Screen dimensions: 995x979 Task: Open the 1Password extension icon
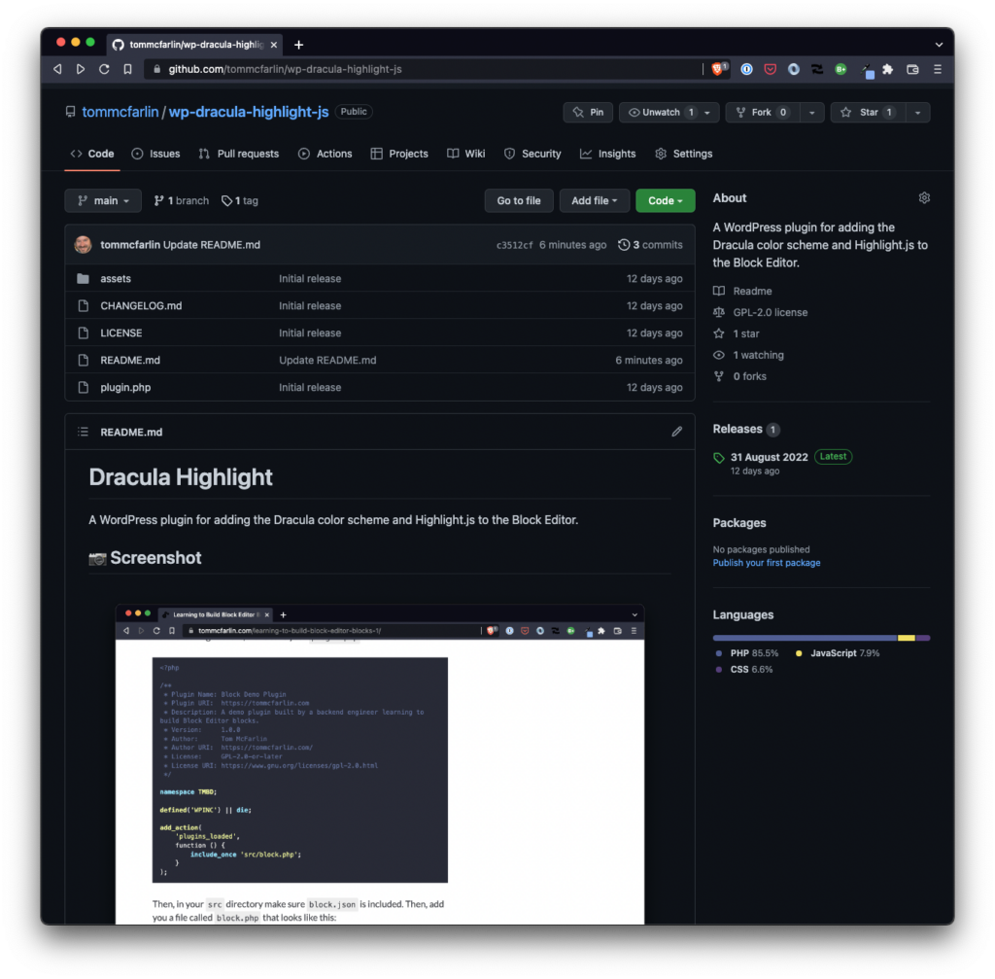click(747, 69)
